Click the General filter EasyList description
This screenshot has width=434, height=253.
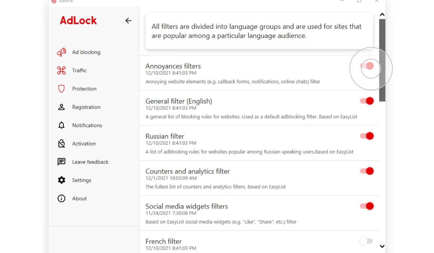[x=251, y=117]
